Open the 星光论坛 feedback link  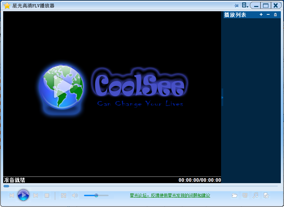click(170, 195)
